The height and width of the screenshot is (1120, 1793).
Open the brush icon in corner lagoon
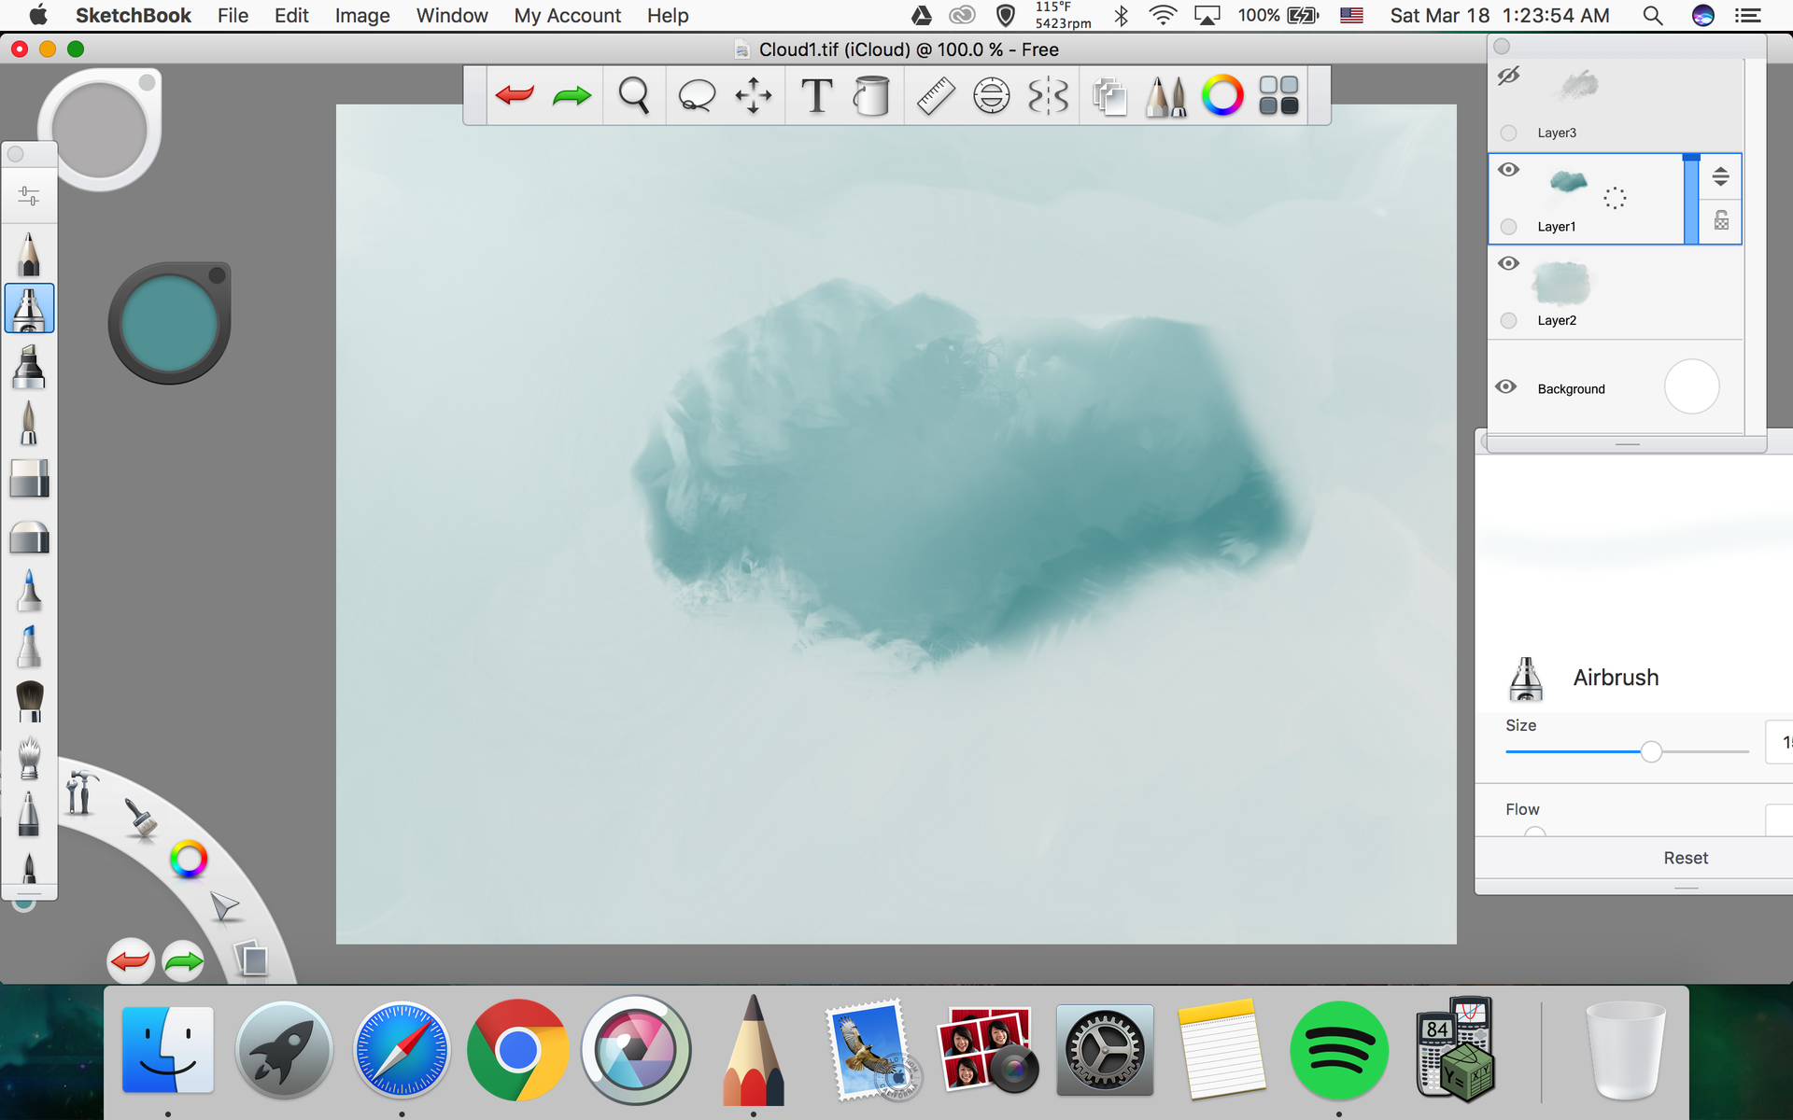coord(141,819)
